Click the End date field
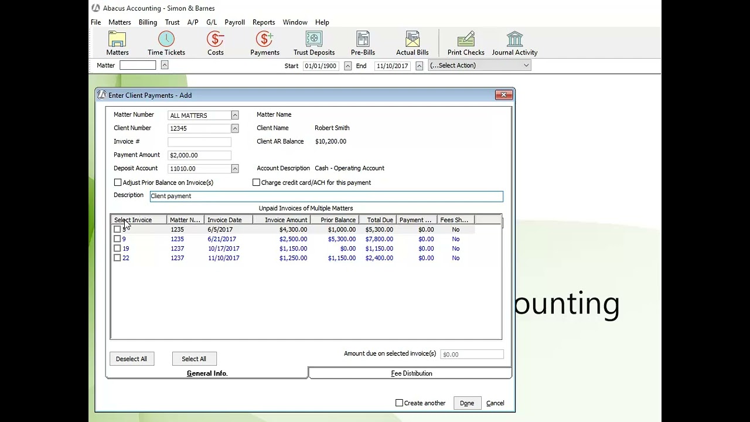This screenshot has height=422, width=750. [393, 66]
